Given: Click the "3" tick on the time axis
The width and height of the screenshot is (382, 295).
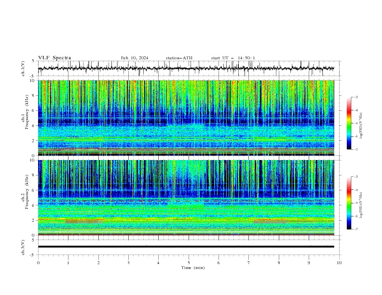Looking at the screenshot, I should tap(128, 263).
